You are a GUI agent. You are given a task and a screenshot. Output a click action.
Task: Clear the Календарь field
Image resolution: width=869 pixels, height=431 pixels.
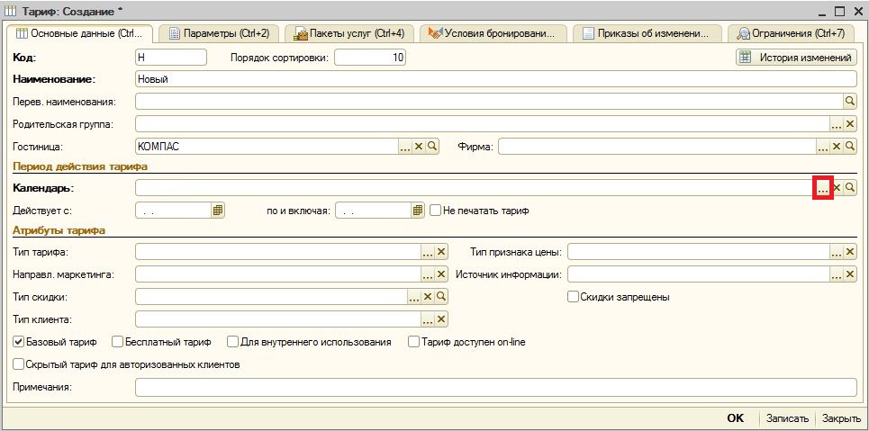pos(837,188)
